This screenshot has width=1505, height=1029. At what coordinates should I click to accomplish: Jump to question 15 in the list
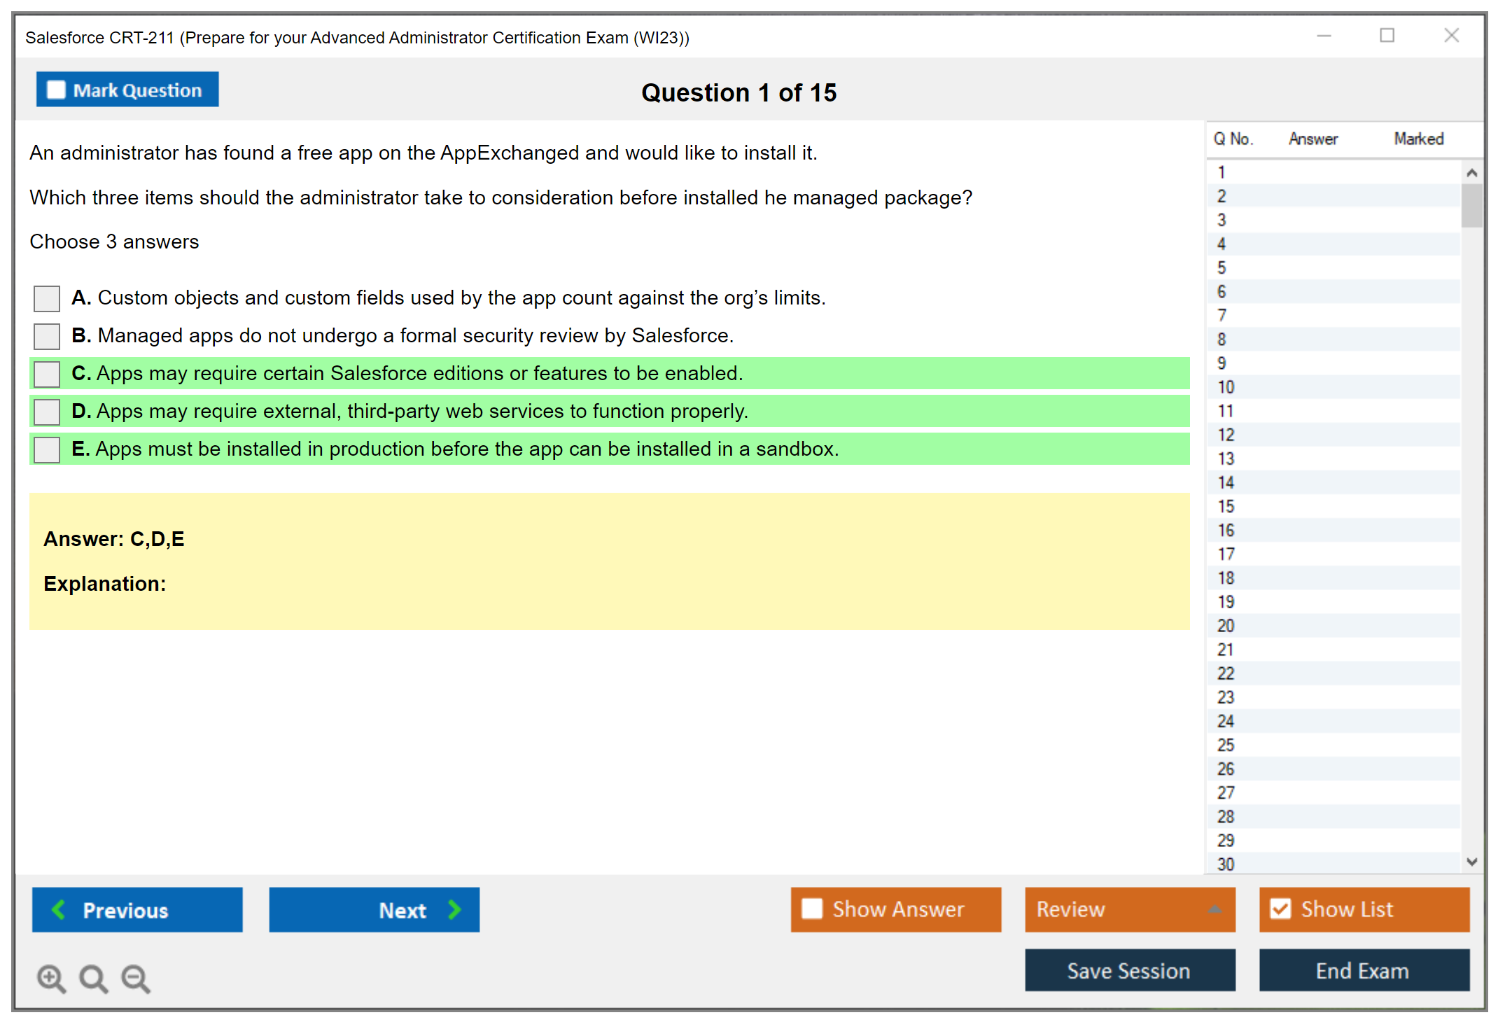coord(1226,506)
